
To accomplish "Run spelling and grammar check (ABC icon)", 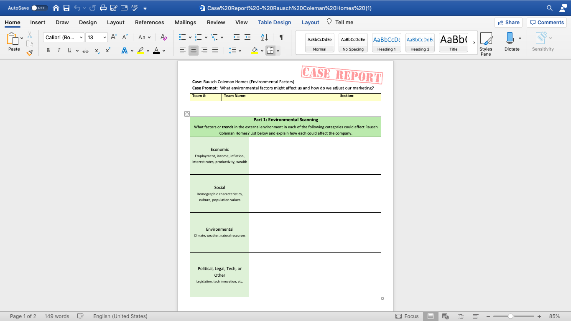I will 135,8.
